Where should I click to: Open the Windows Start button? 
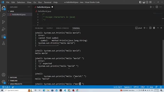2,90
